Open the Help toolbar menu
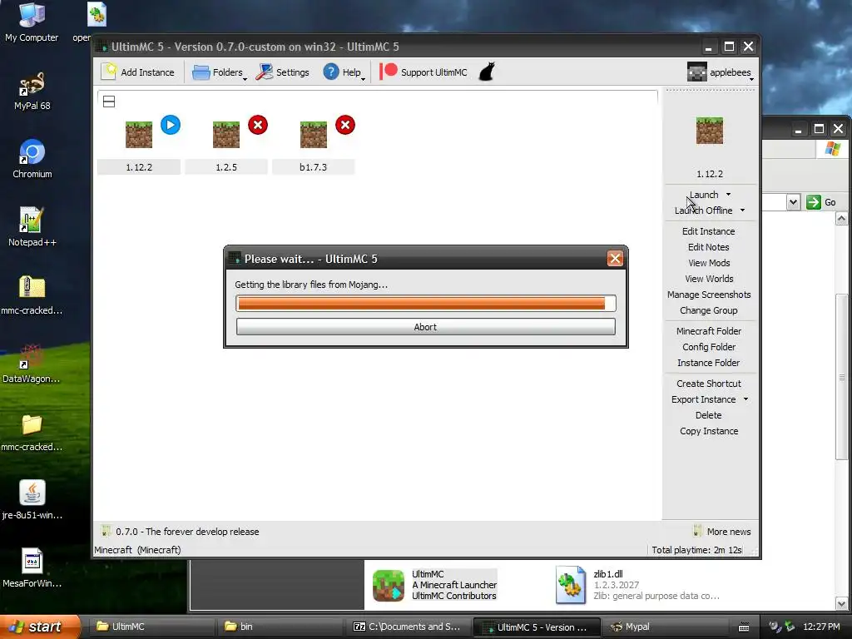Screen dimensions: 852x639 [x=344, y=72]
